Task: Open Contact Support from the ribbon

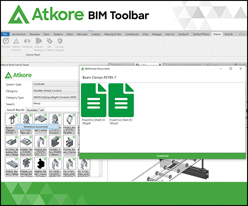Action: point(60,44)
